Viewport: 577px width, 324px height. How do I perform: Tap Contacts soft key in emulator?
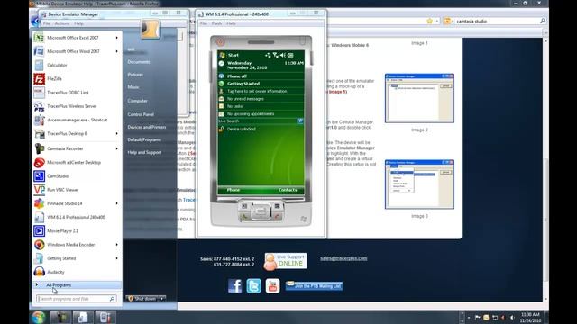(288, 190)
